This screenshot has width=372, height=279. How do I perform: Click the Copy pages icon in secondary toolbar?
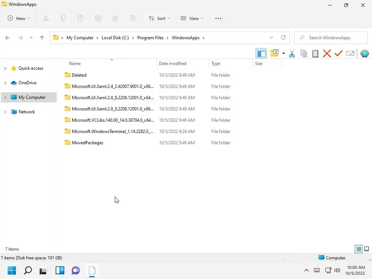click(304, 53)
